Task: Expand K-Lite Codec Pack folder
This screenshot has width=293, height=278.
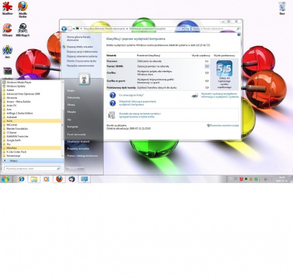Action: pyautogui.click(x=32, y=152)
